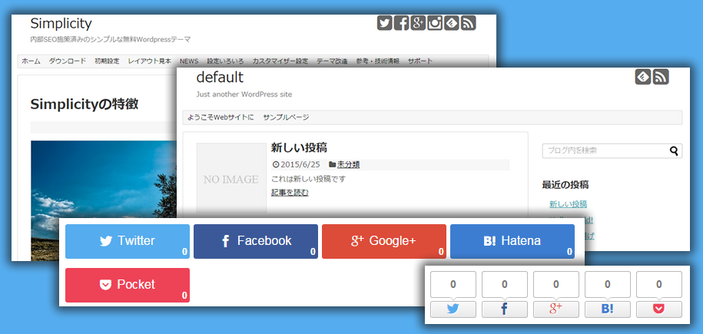The image size is (703, 334).
Task: Click the NO IMAGE post thumbnail
Action: 231,178
